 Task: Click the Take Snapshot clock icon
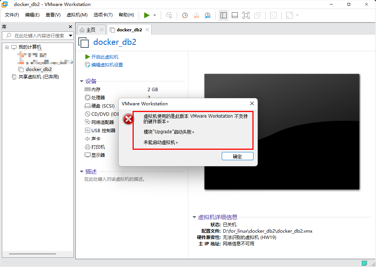(185, 15)
